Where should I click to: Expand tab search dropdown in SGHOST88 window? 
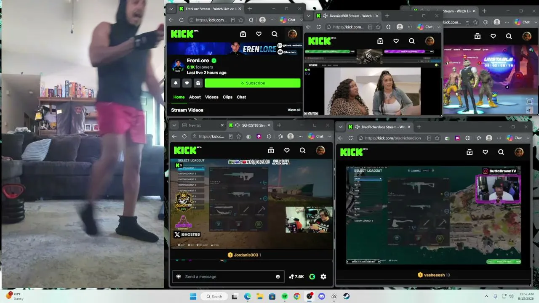[174, 125]
